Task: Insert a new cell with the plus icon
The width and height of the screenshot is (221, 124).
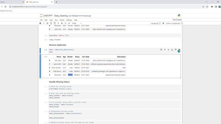Action: [44, 23]
